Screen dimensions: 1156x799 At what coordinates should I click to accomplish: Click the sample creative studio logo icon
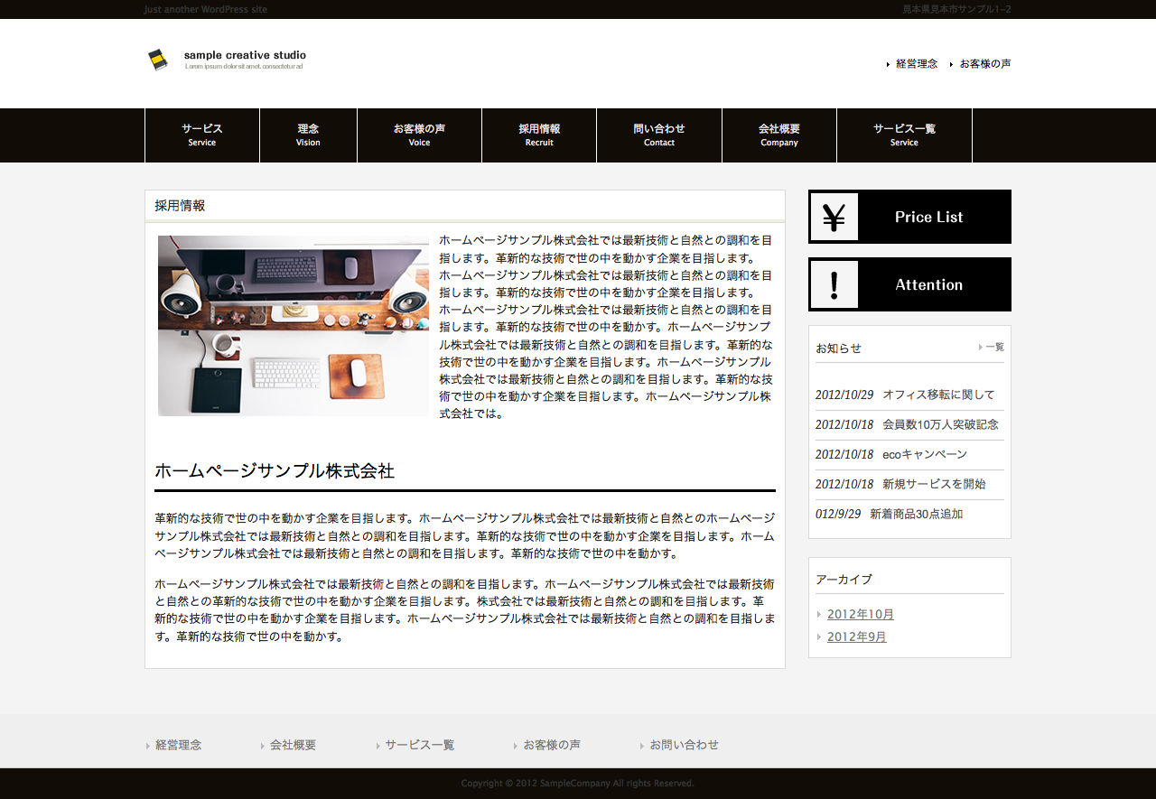click(x=158, y=60)
